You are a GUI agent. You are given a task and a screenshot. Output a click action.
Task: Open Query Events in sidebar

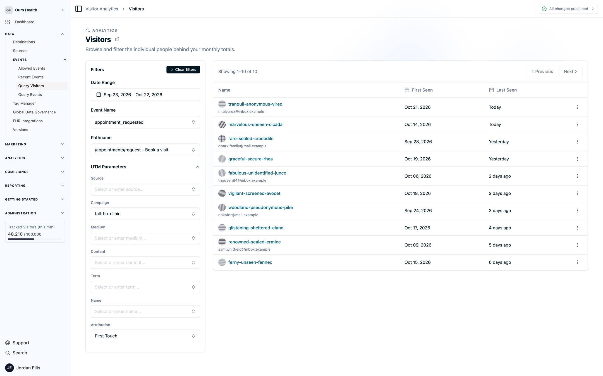(30, 95)
